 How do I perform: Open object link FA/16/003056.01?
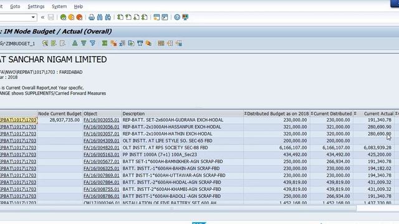[x=101, y=127]
